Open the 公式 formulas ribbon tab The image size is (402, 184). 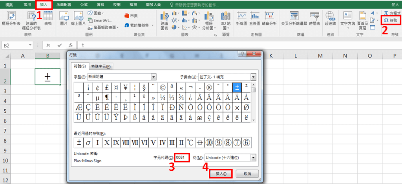tap(84, 4)
